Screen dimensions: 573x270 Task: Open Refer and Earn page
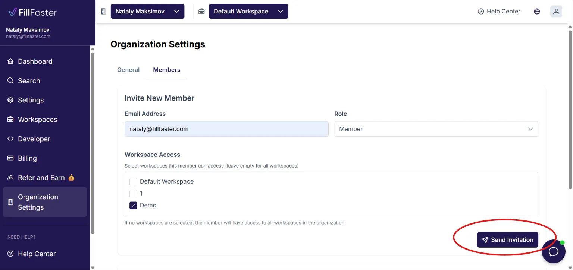(45, 178)
